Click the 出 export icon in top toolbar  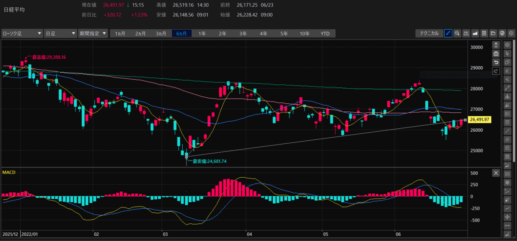tap(466, 33)
